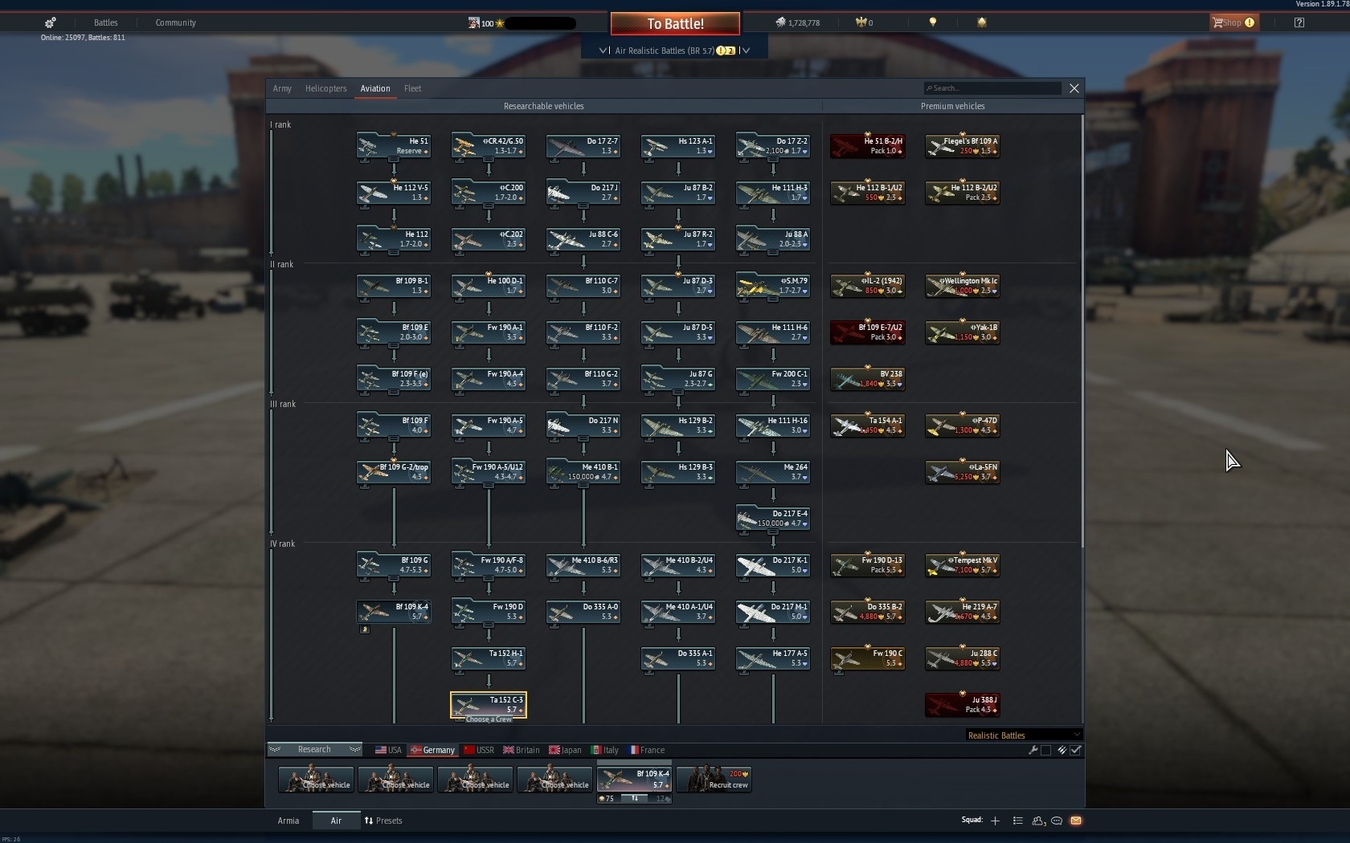The height and width of the screenshot is (843, 1350).
Task: Switch to the Armia crew preset tab
Action: (x=288, y=821)
